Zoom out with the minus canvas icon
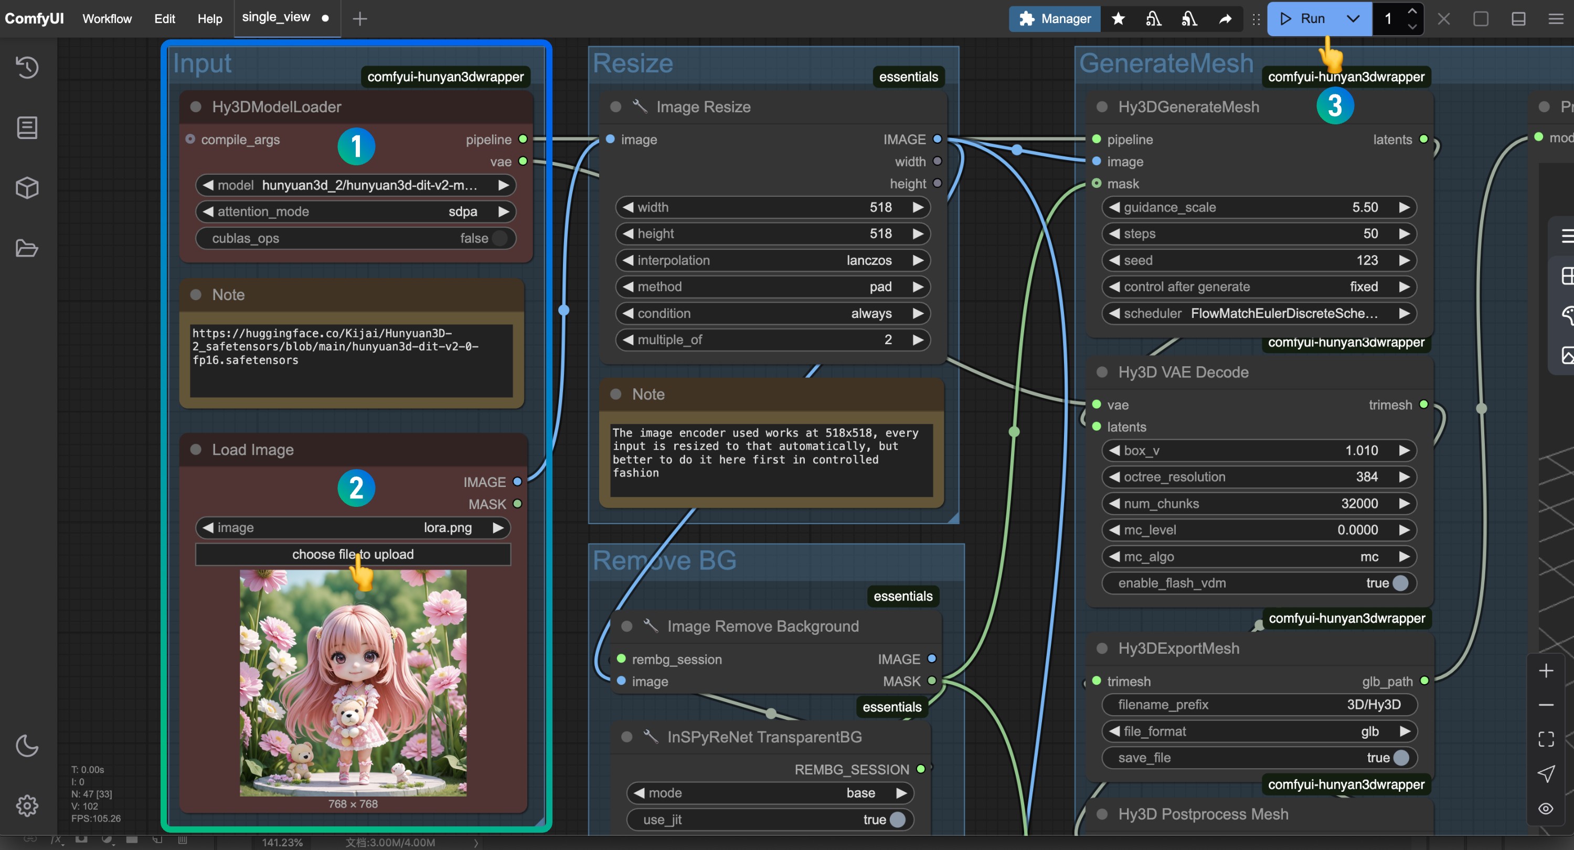 tap(1545, 705)
